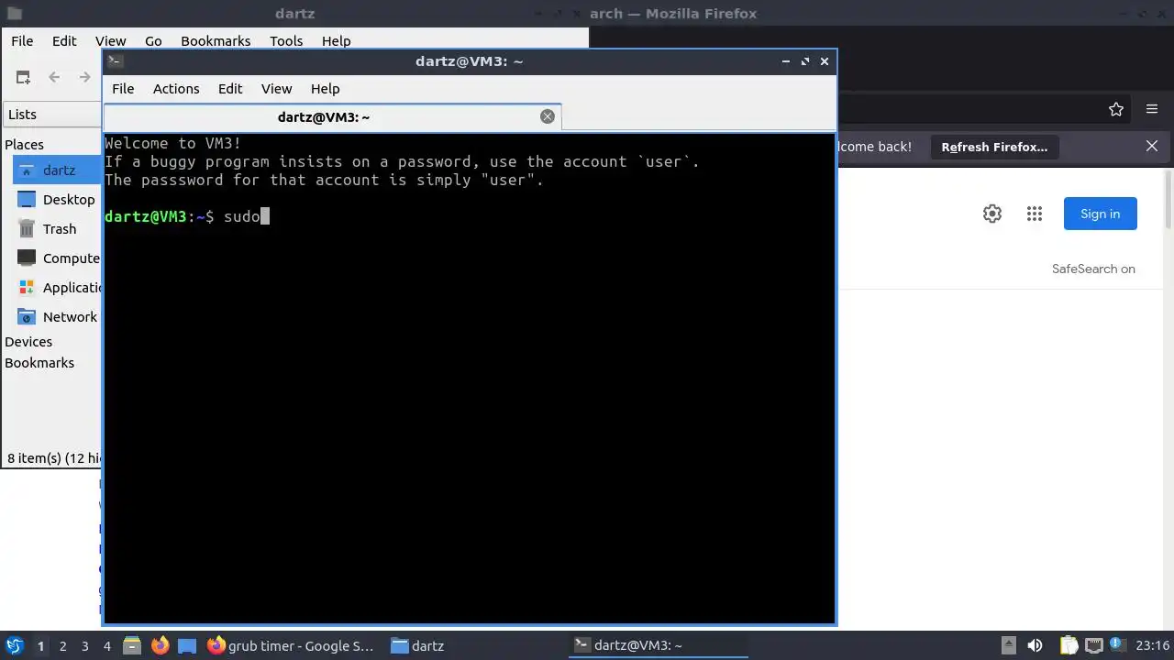Open File menu in terminal
This screenshot has width=1174, height=660.
point(123,89)
